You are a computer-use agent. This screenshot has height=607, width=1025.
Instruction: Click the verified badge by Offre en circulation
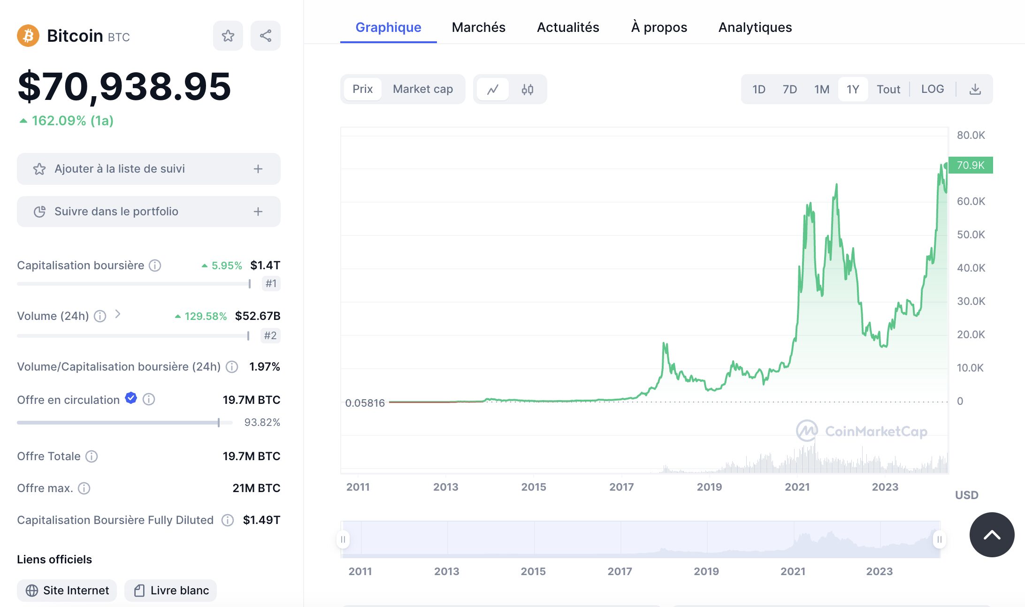click(x=131, y=398)
